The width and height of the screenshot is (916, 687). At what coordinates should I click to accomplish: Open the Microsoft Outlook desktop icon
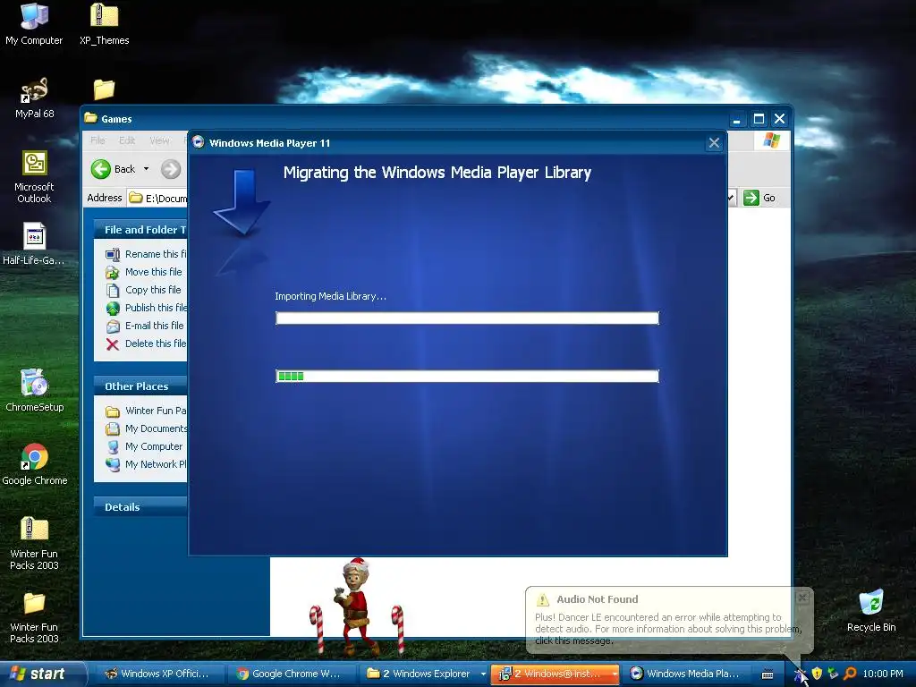[x=34, y=176]
